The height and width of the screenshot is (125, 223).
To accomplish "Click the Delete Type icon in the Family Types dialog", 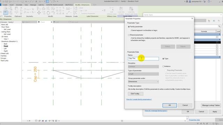I will [219, 21].
